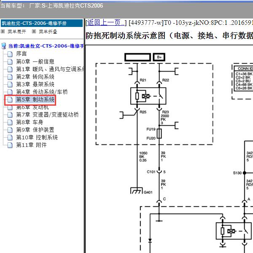The image size is (253, 253).
Task: Click the CONN ID table header
Action: pyautogui.click(x=244, y=69)
